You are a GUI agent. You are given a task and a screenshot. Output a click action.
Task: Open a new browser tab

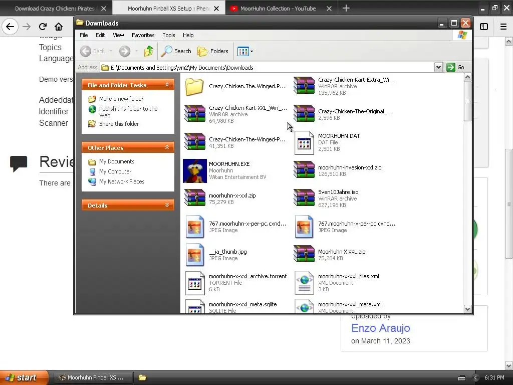pos(346,8)
